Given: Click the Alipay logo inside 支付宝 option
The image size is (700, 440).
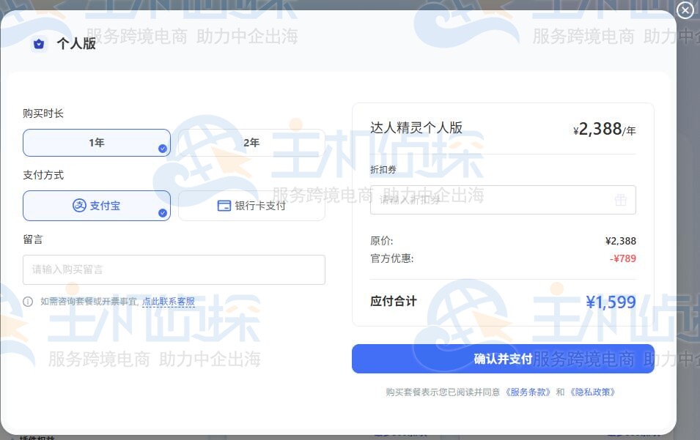Looking at the screenshot, I should pyautogui.click(x=78, y=206).
